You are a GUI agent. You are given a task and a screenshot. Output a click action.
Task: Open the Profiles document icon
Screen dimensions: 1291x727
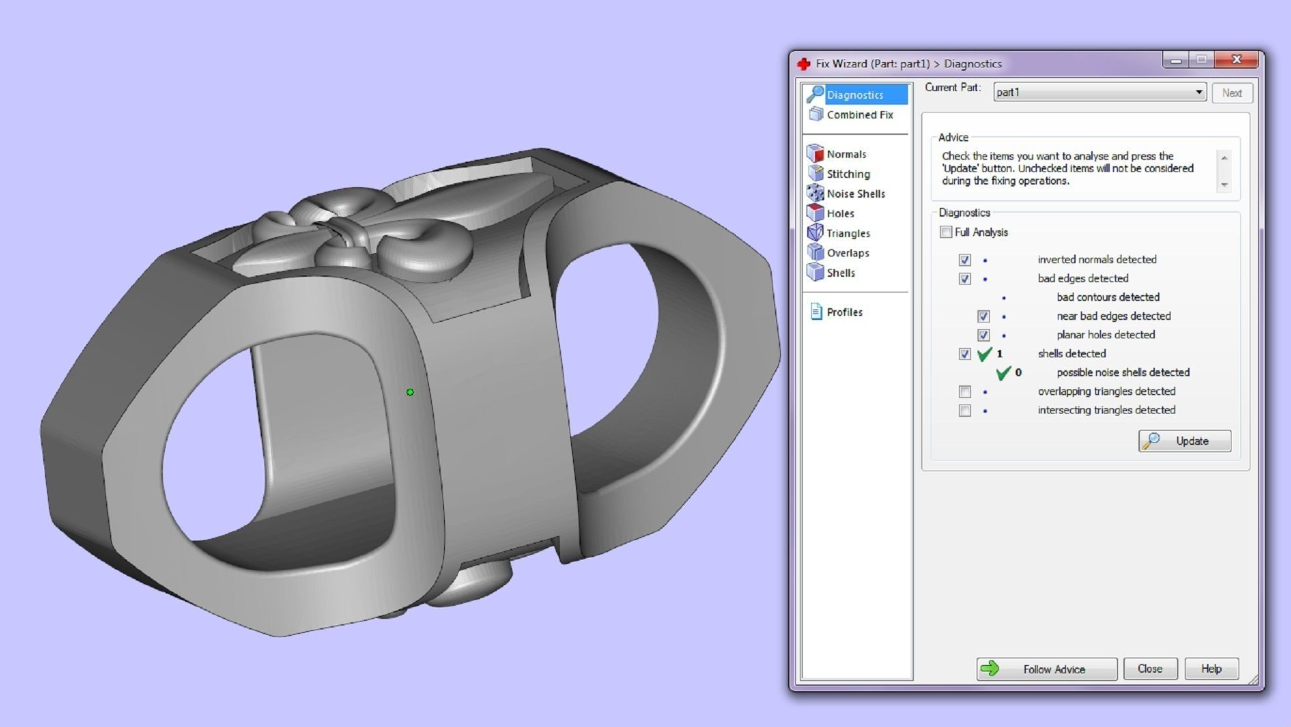(816, 311)
